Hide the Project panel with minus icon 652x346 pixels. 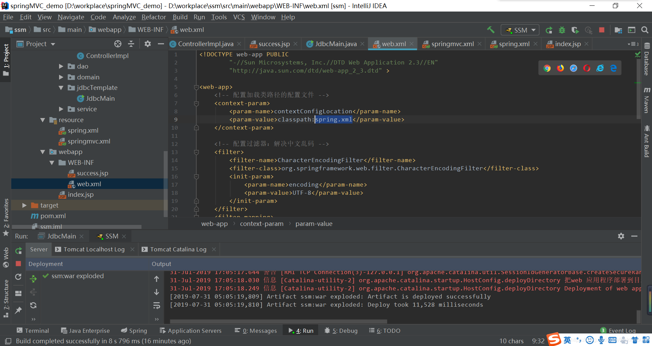coord(161,44)
